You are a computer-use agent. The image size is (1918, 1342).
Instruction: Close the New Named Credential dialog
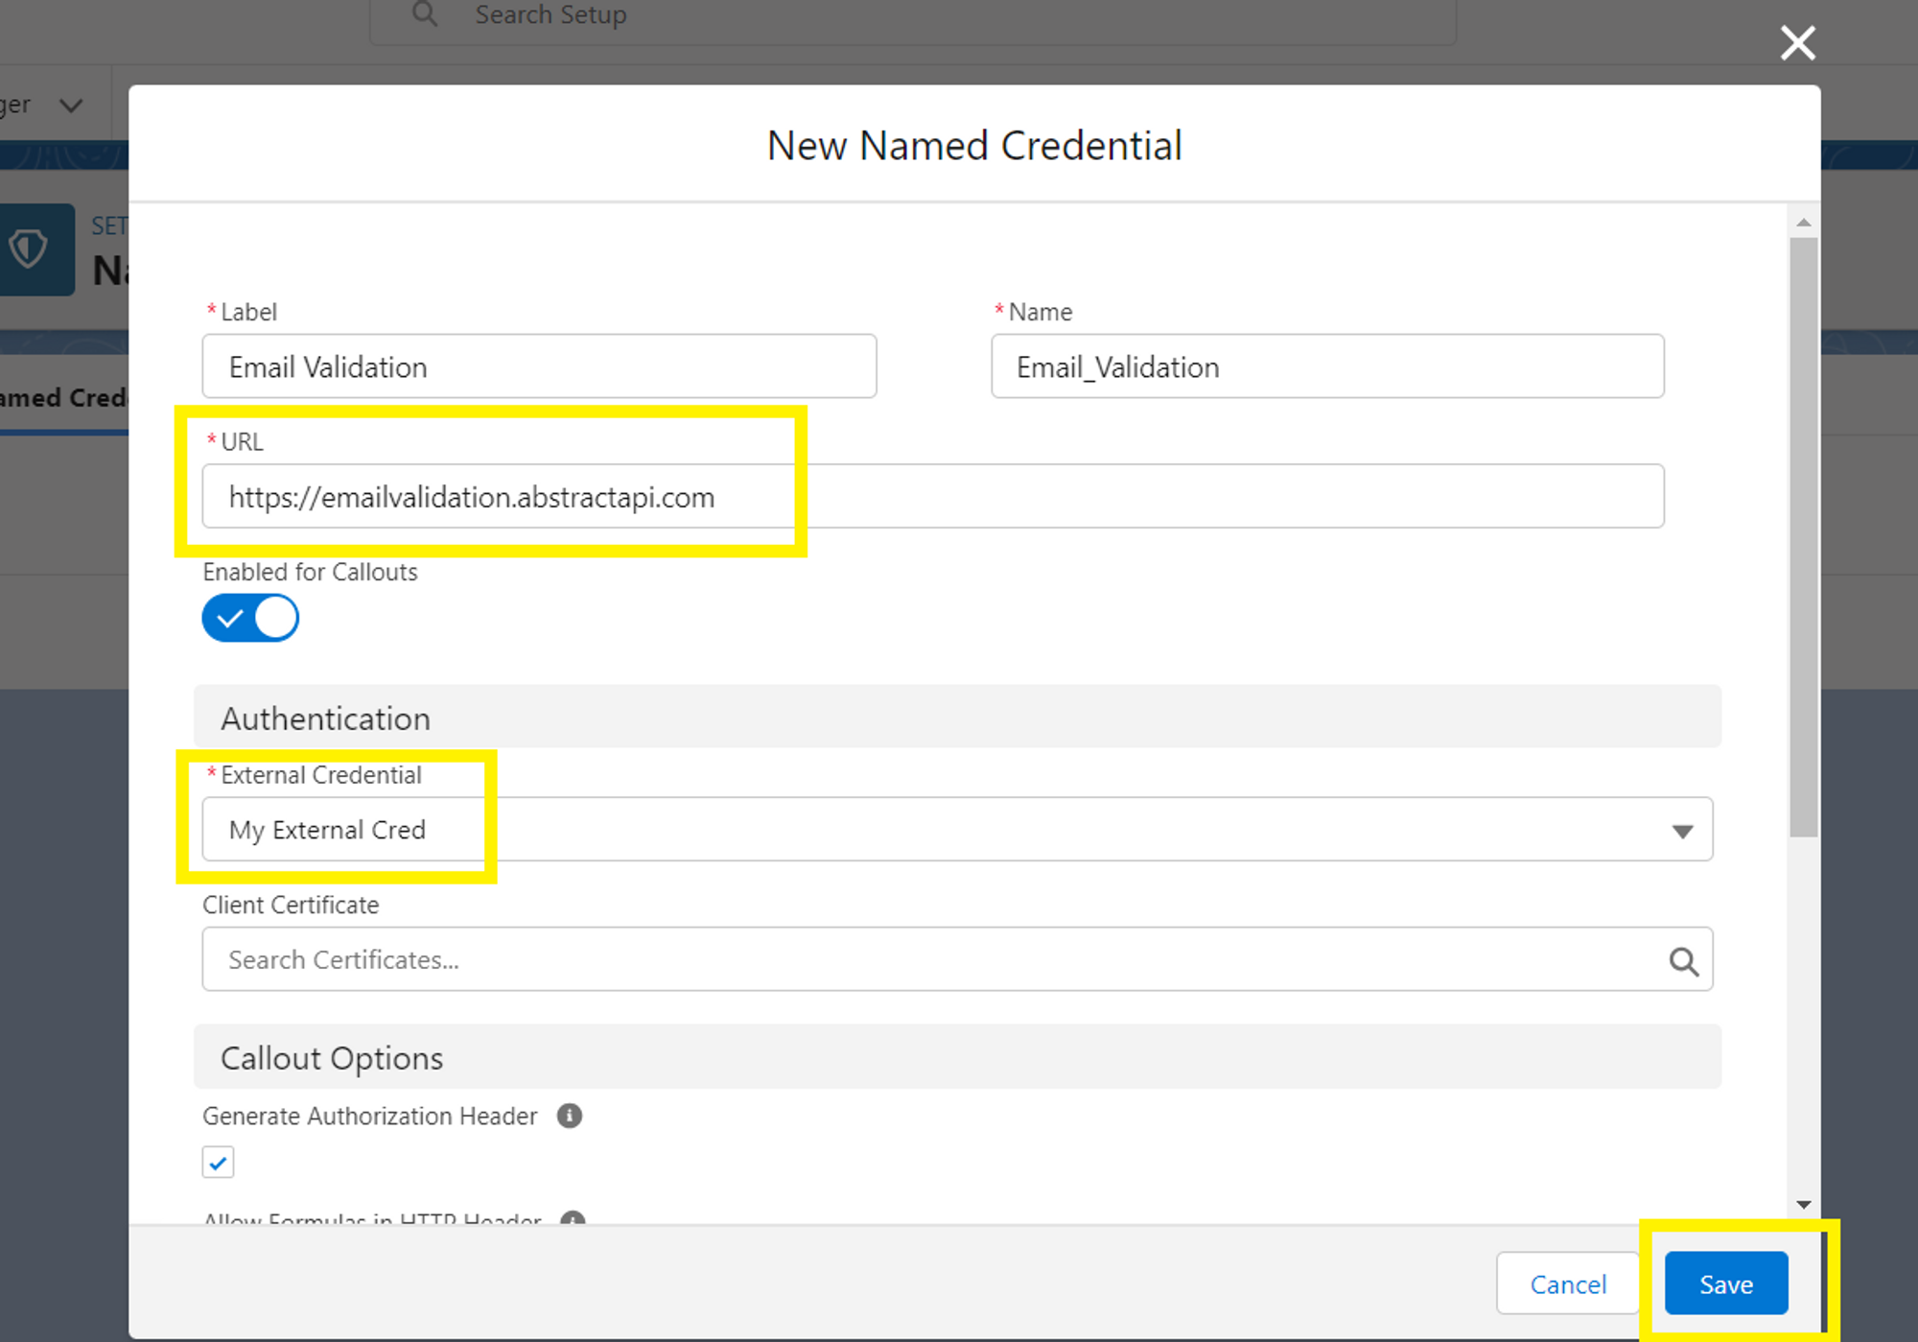(1797, 42)
